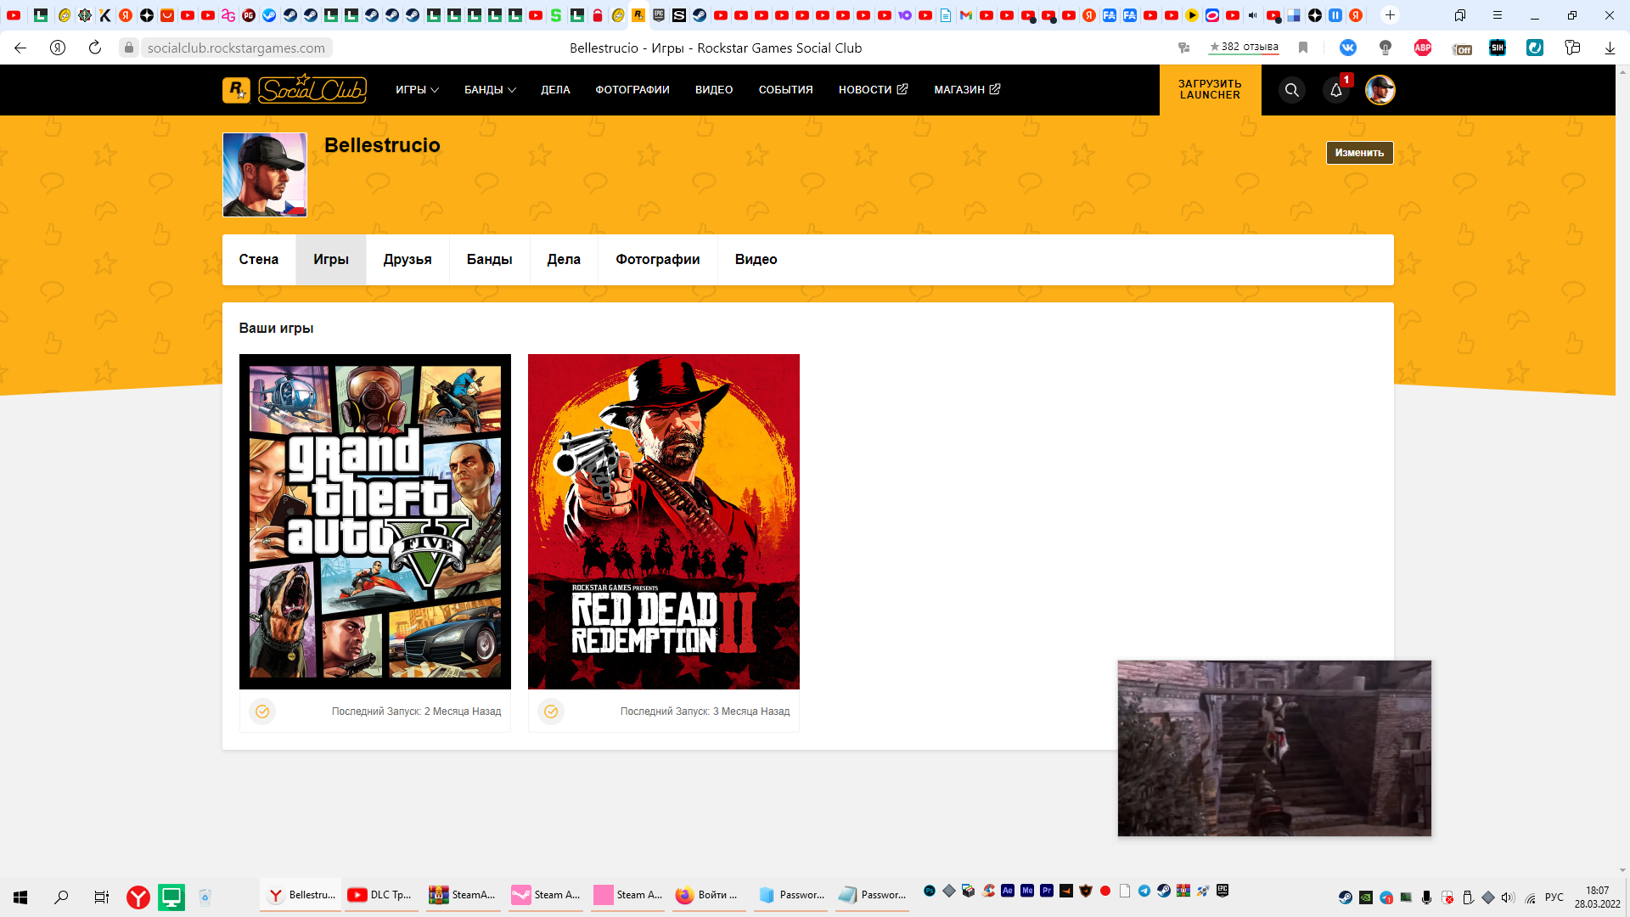Open СОБЫТИЯ in the top navigation

click(x=785, y=89)
